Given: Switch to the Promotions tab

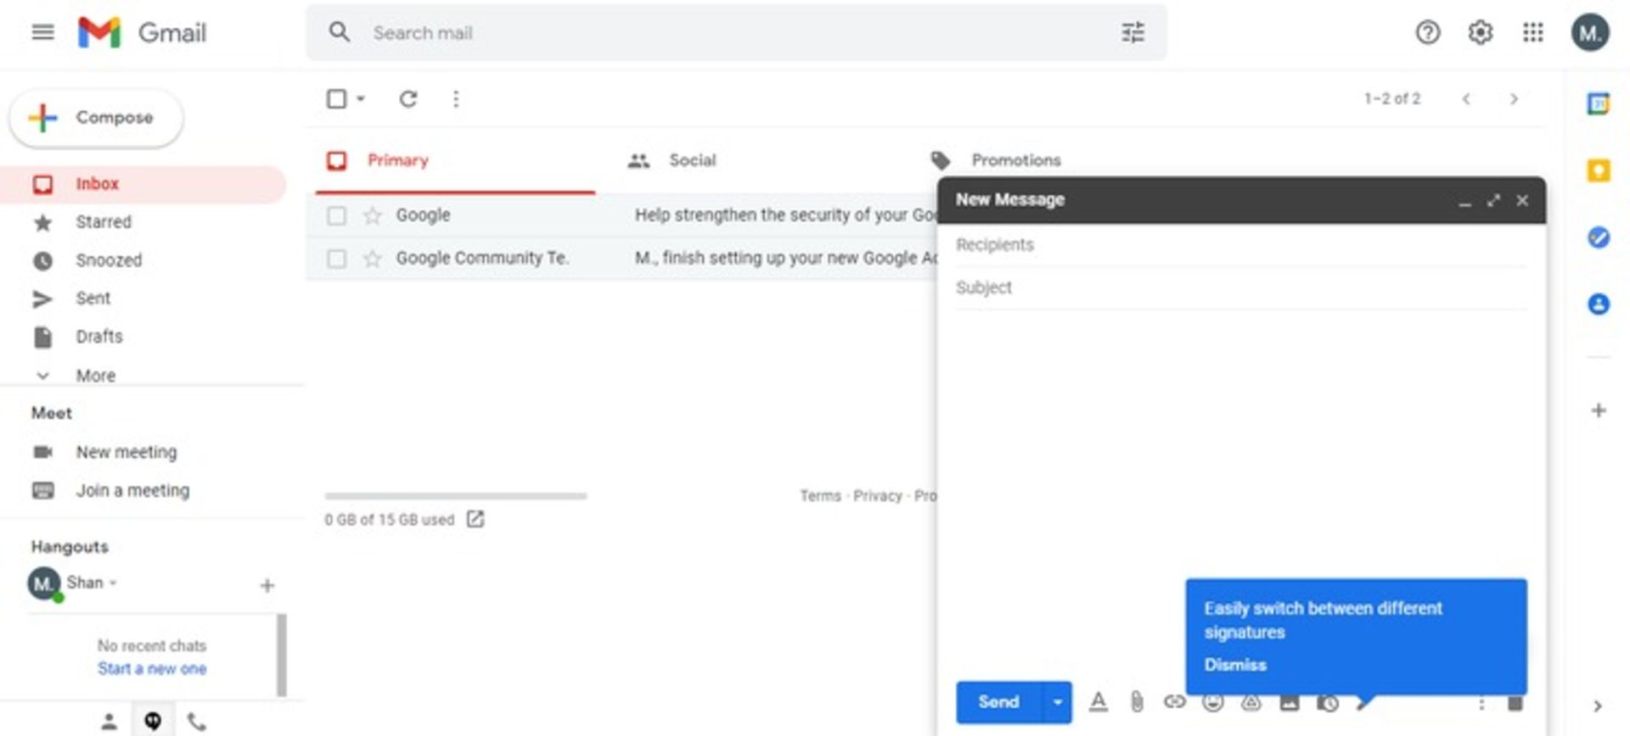Looking at the screenshot, I should pos(1015,160).
